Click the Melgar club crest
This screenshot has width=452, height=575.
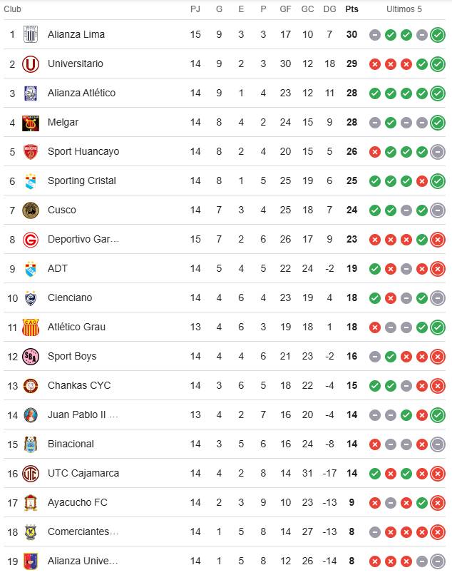click(x=31, y=123)
